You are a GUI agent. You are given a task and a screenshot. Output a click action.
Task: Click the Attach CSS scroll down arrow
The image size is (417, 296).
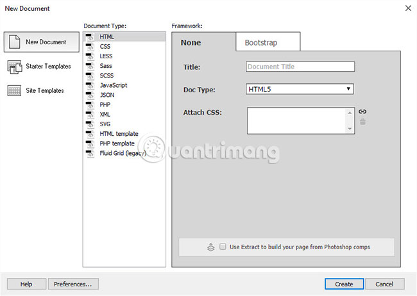pos(350,129)
